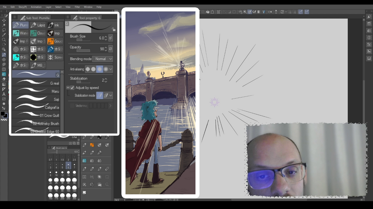Open the Animation menu

pyautogui.click(x=36, y=7)
